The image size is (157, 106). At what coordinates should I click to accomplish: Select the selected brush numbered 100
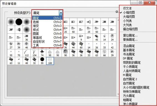point(50,61)
